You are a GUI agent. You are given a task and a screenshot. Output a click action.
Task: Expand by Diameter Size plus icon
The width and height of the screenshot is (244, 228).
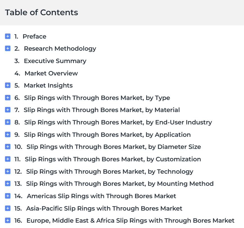pyautogui.click(x=8, y=147)
